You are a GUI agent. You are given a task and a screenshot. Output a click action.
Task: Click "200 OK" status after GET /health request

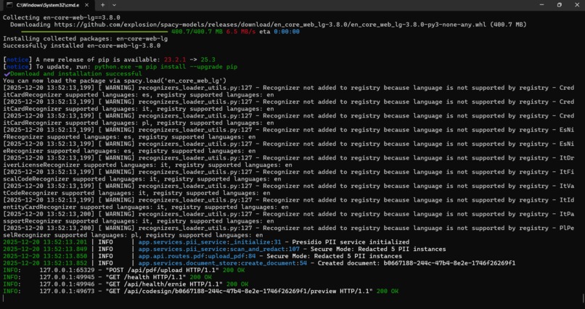pos(201,277)
